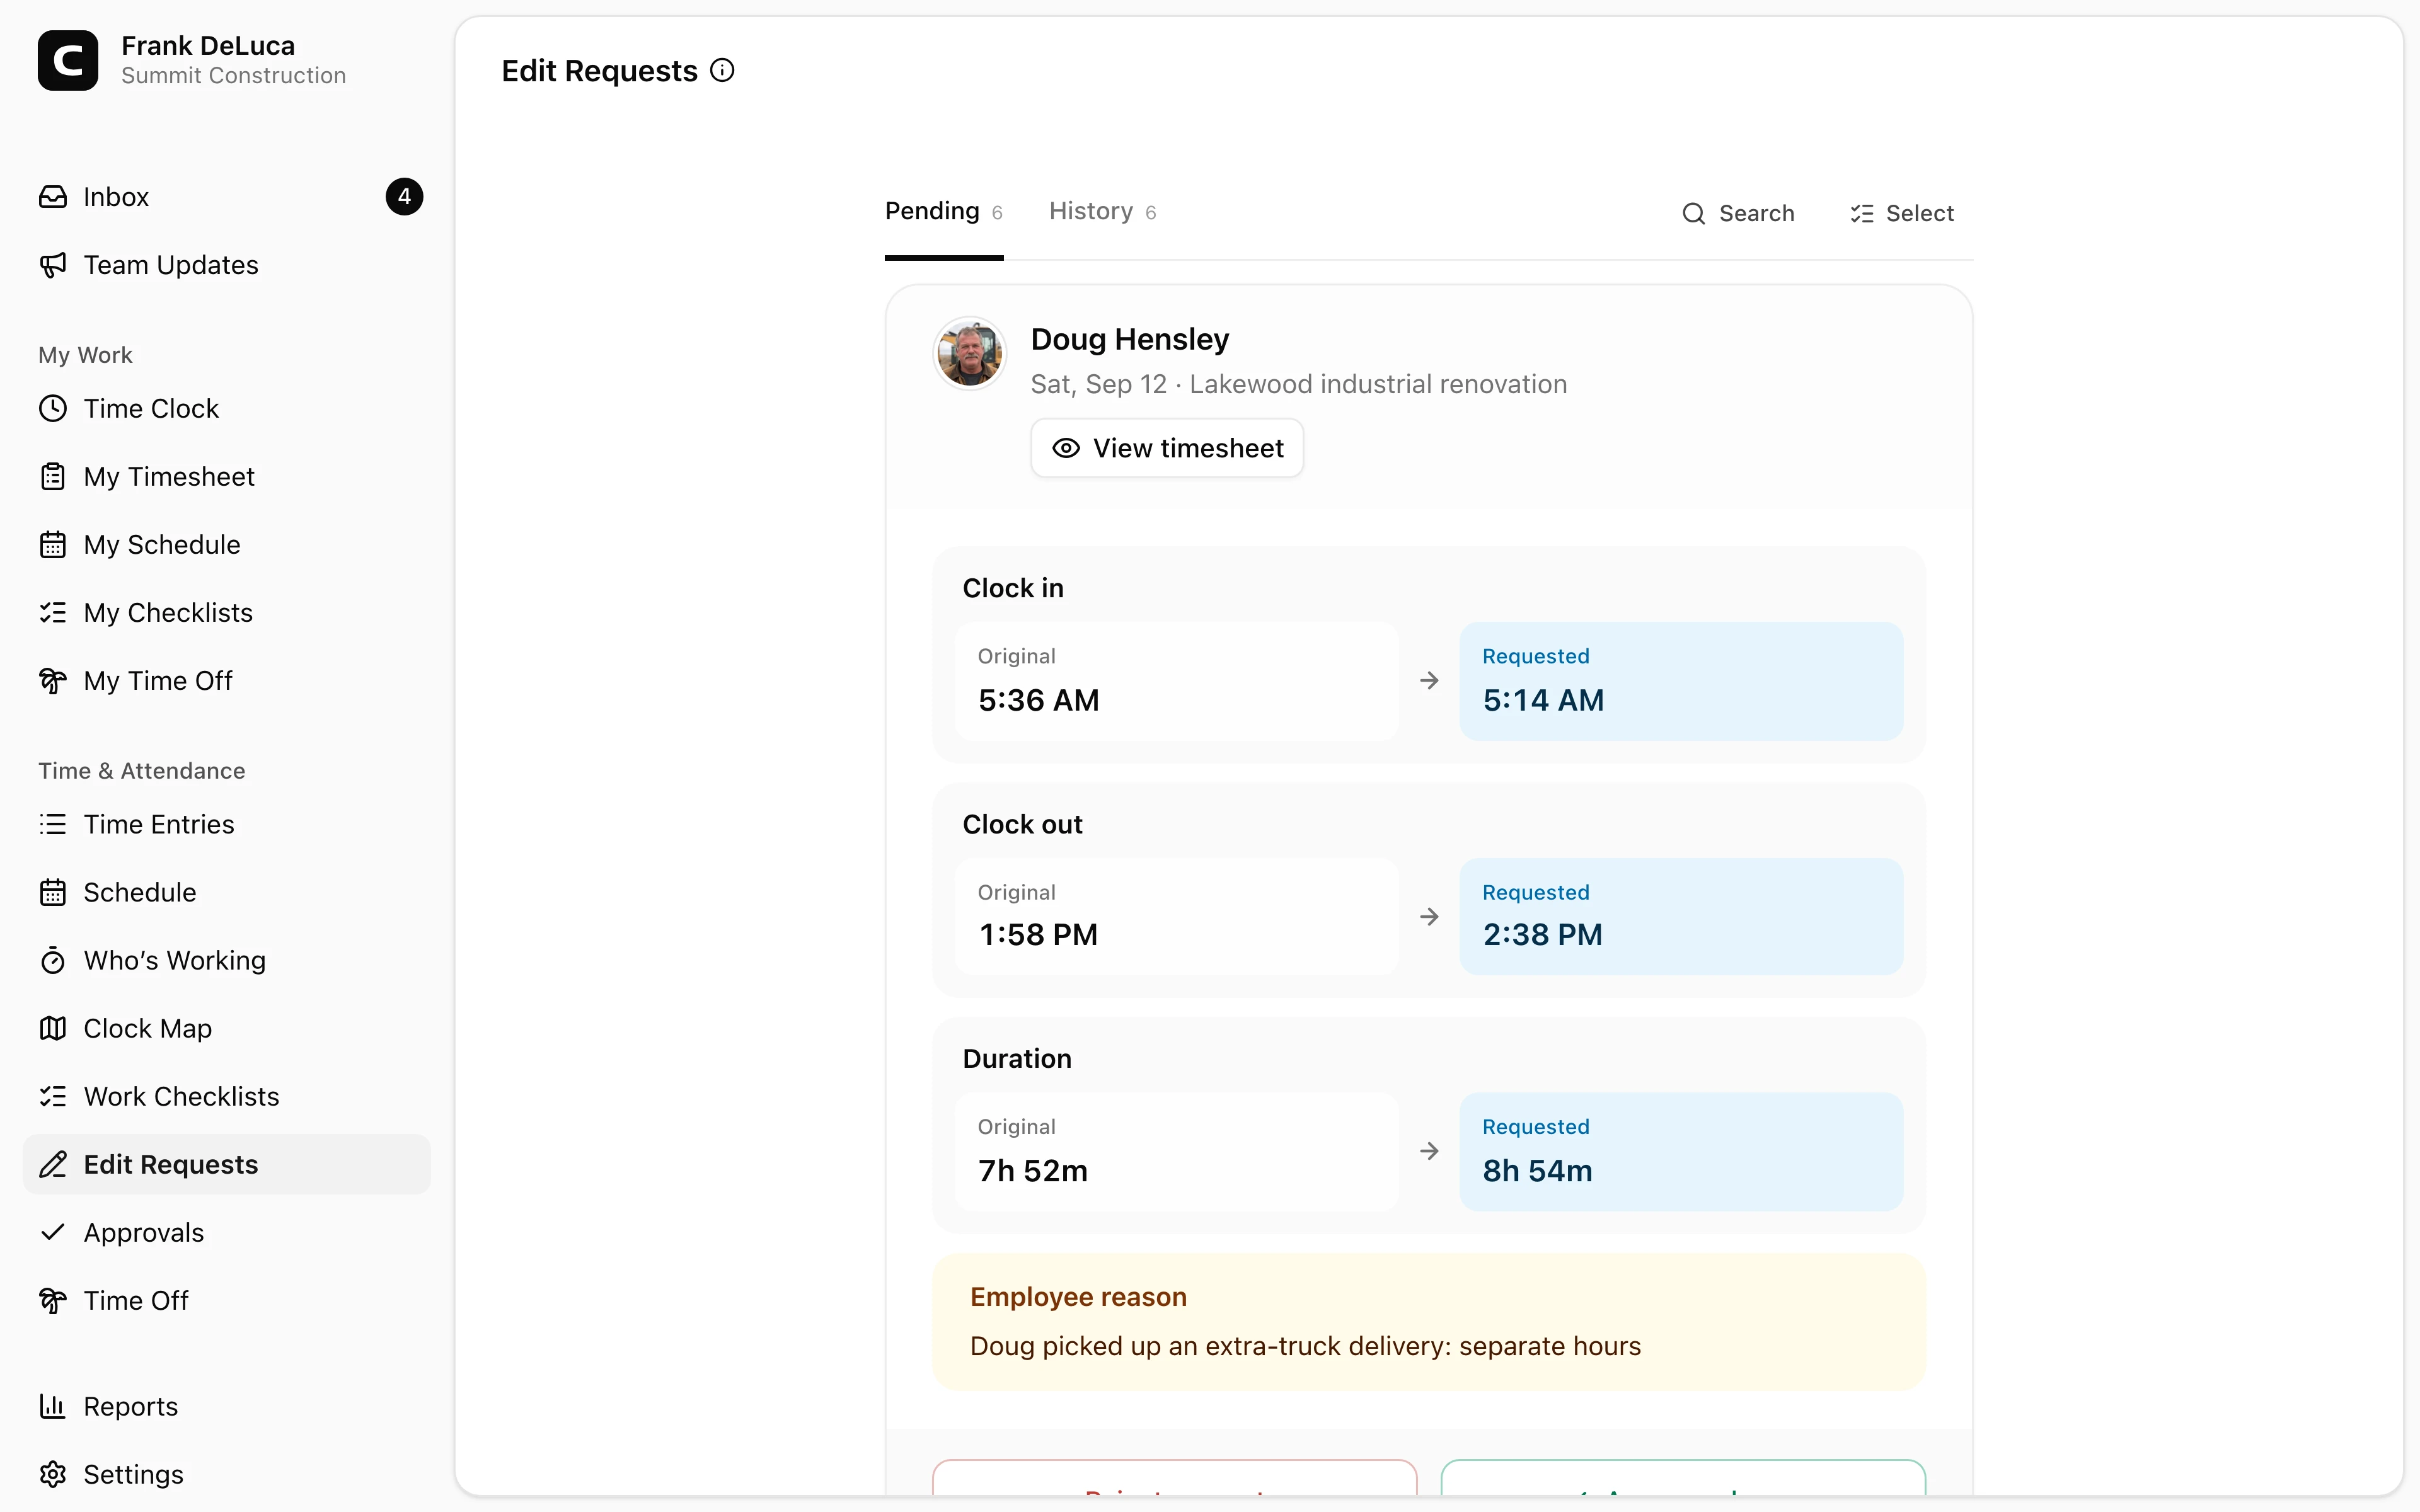Image resolution: width=2420 pixels, height=1512 pixels.
Task: Open the Inbox unread badge showing 4
Action: pos(404,197)
